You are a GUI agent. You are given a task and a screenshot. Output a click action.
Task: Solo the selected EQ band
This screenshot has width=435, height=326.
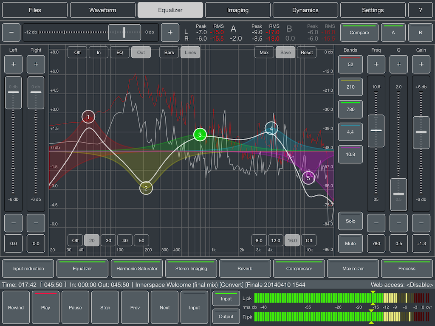[350, 221]
